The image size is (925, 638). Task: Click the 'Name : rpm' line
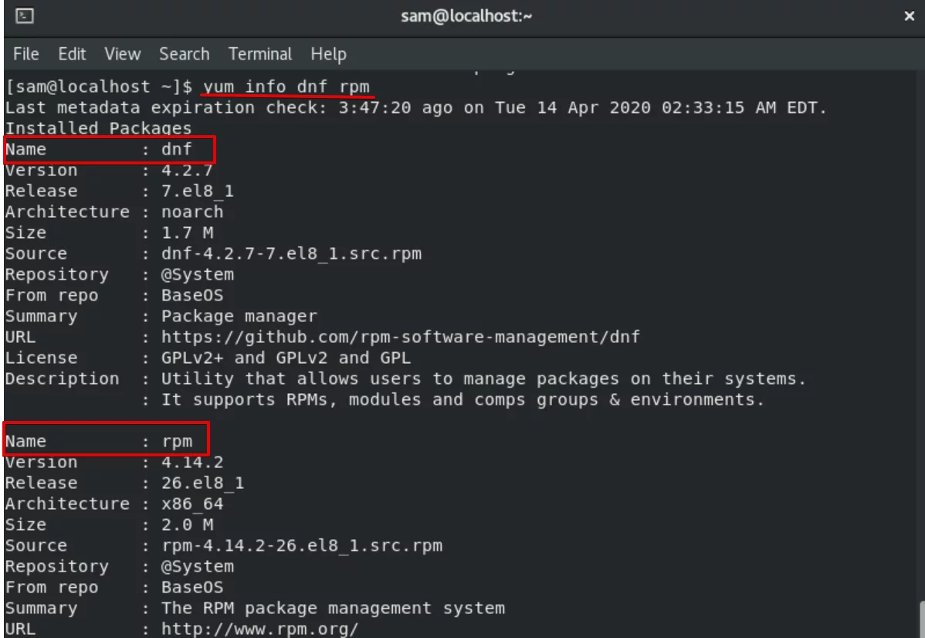click(x=99, y=442)
